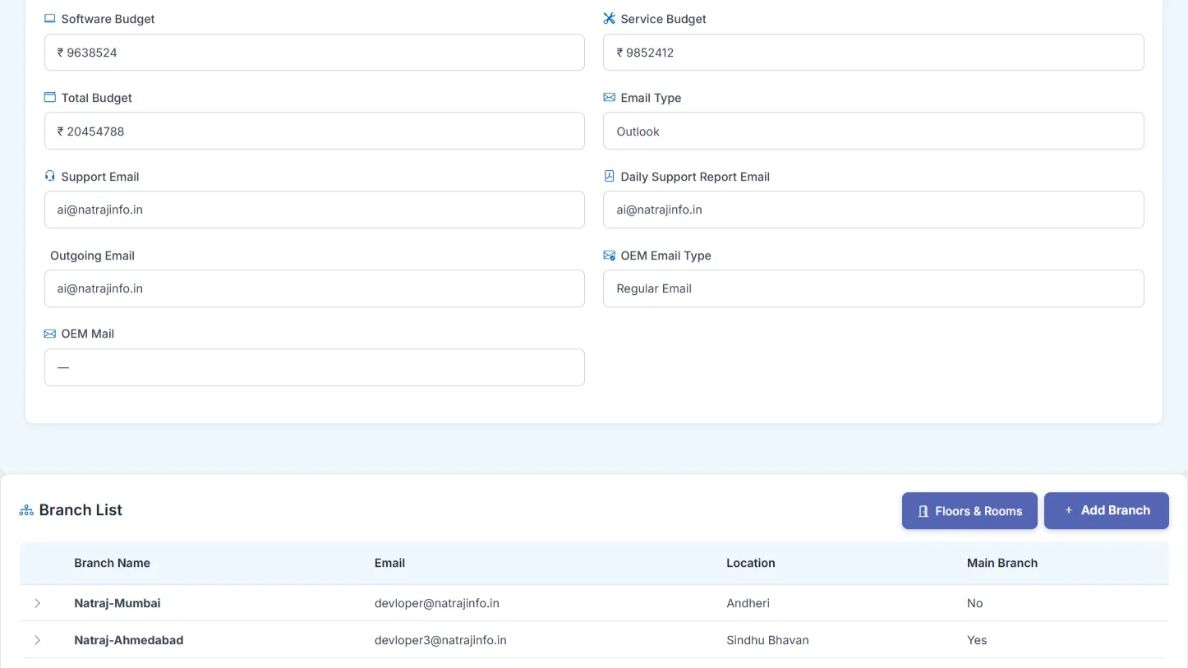Screen dimensions: 1188x668
Task: Click the Total Budget field showing 20454788
Action: click(315, 131)
